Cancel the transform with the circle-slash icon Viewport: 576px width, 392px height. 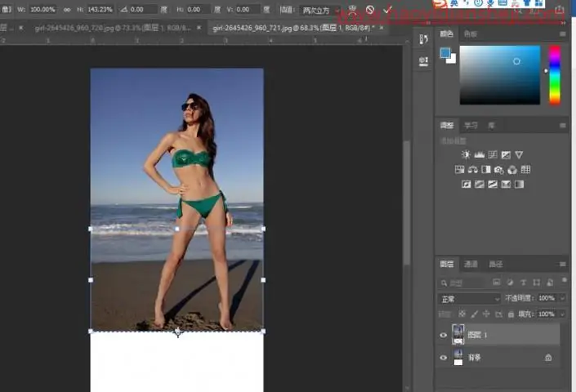(x=370, y=10)
